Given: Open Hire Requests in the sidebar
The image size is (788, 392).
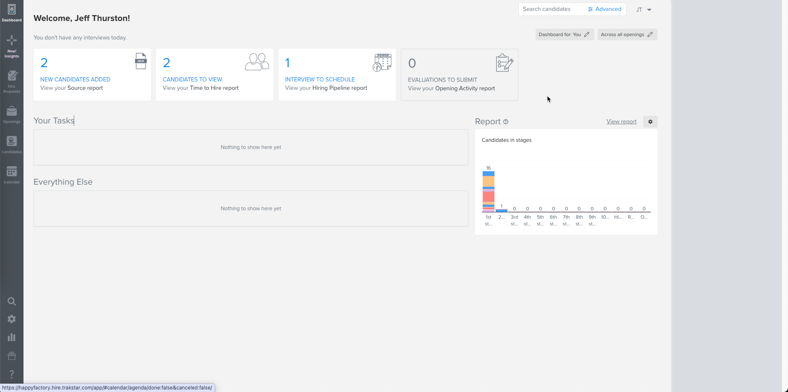Looking at the screenshot, I should tap(11, 81).
